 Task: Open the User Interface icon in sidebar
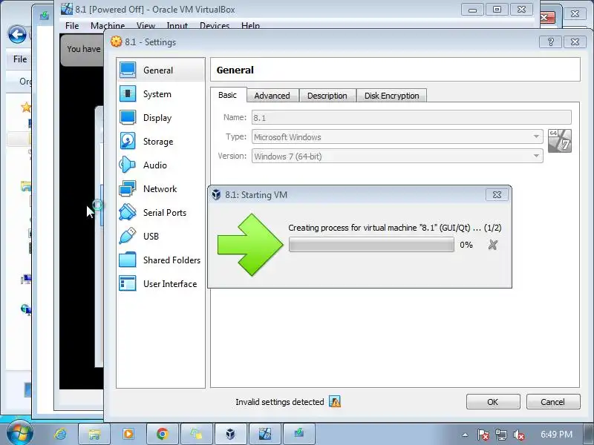click(128, 283)
